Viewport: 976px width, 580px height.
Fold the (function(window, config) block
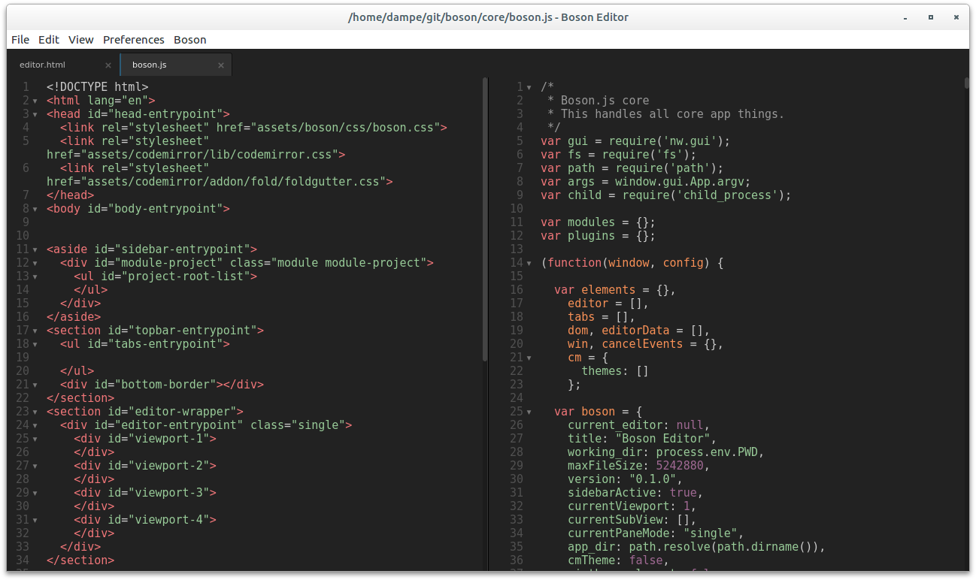(529, 263)
